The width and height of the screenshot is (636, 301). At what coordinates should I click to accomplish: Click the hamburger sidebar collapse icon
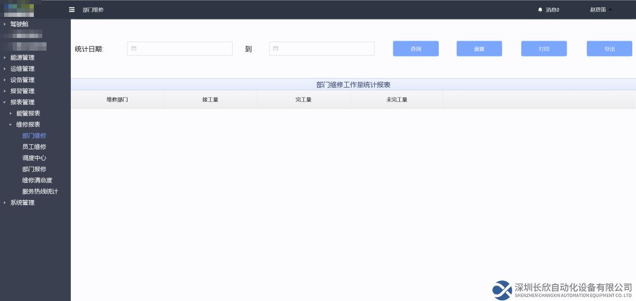click(72, 10)
